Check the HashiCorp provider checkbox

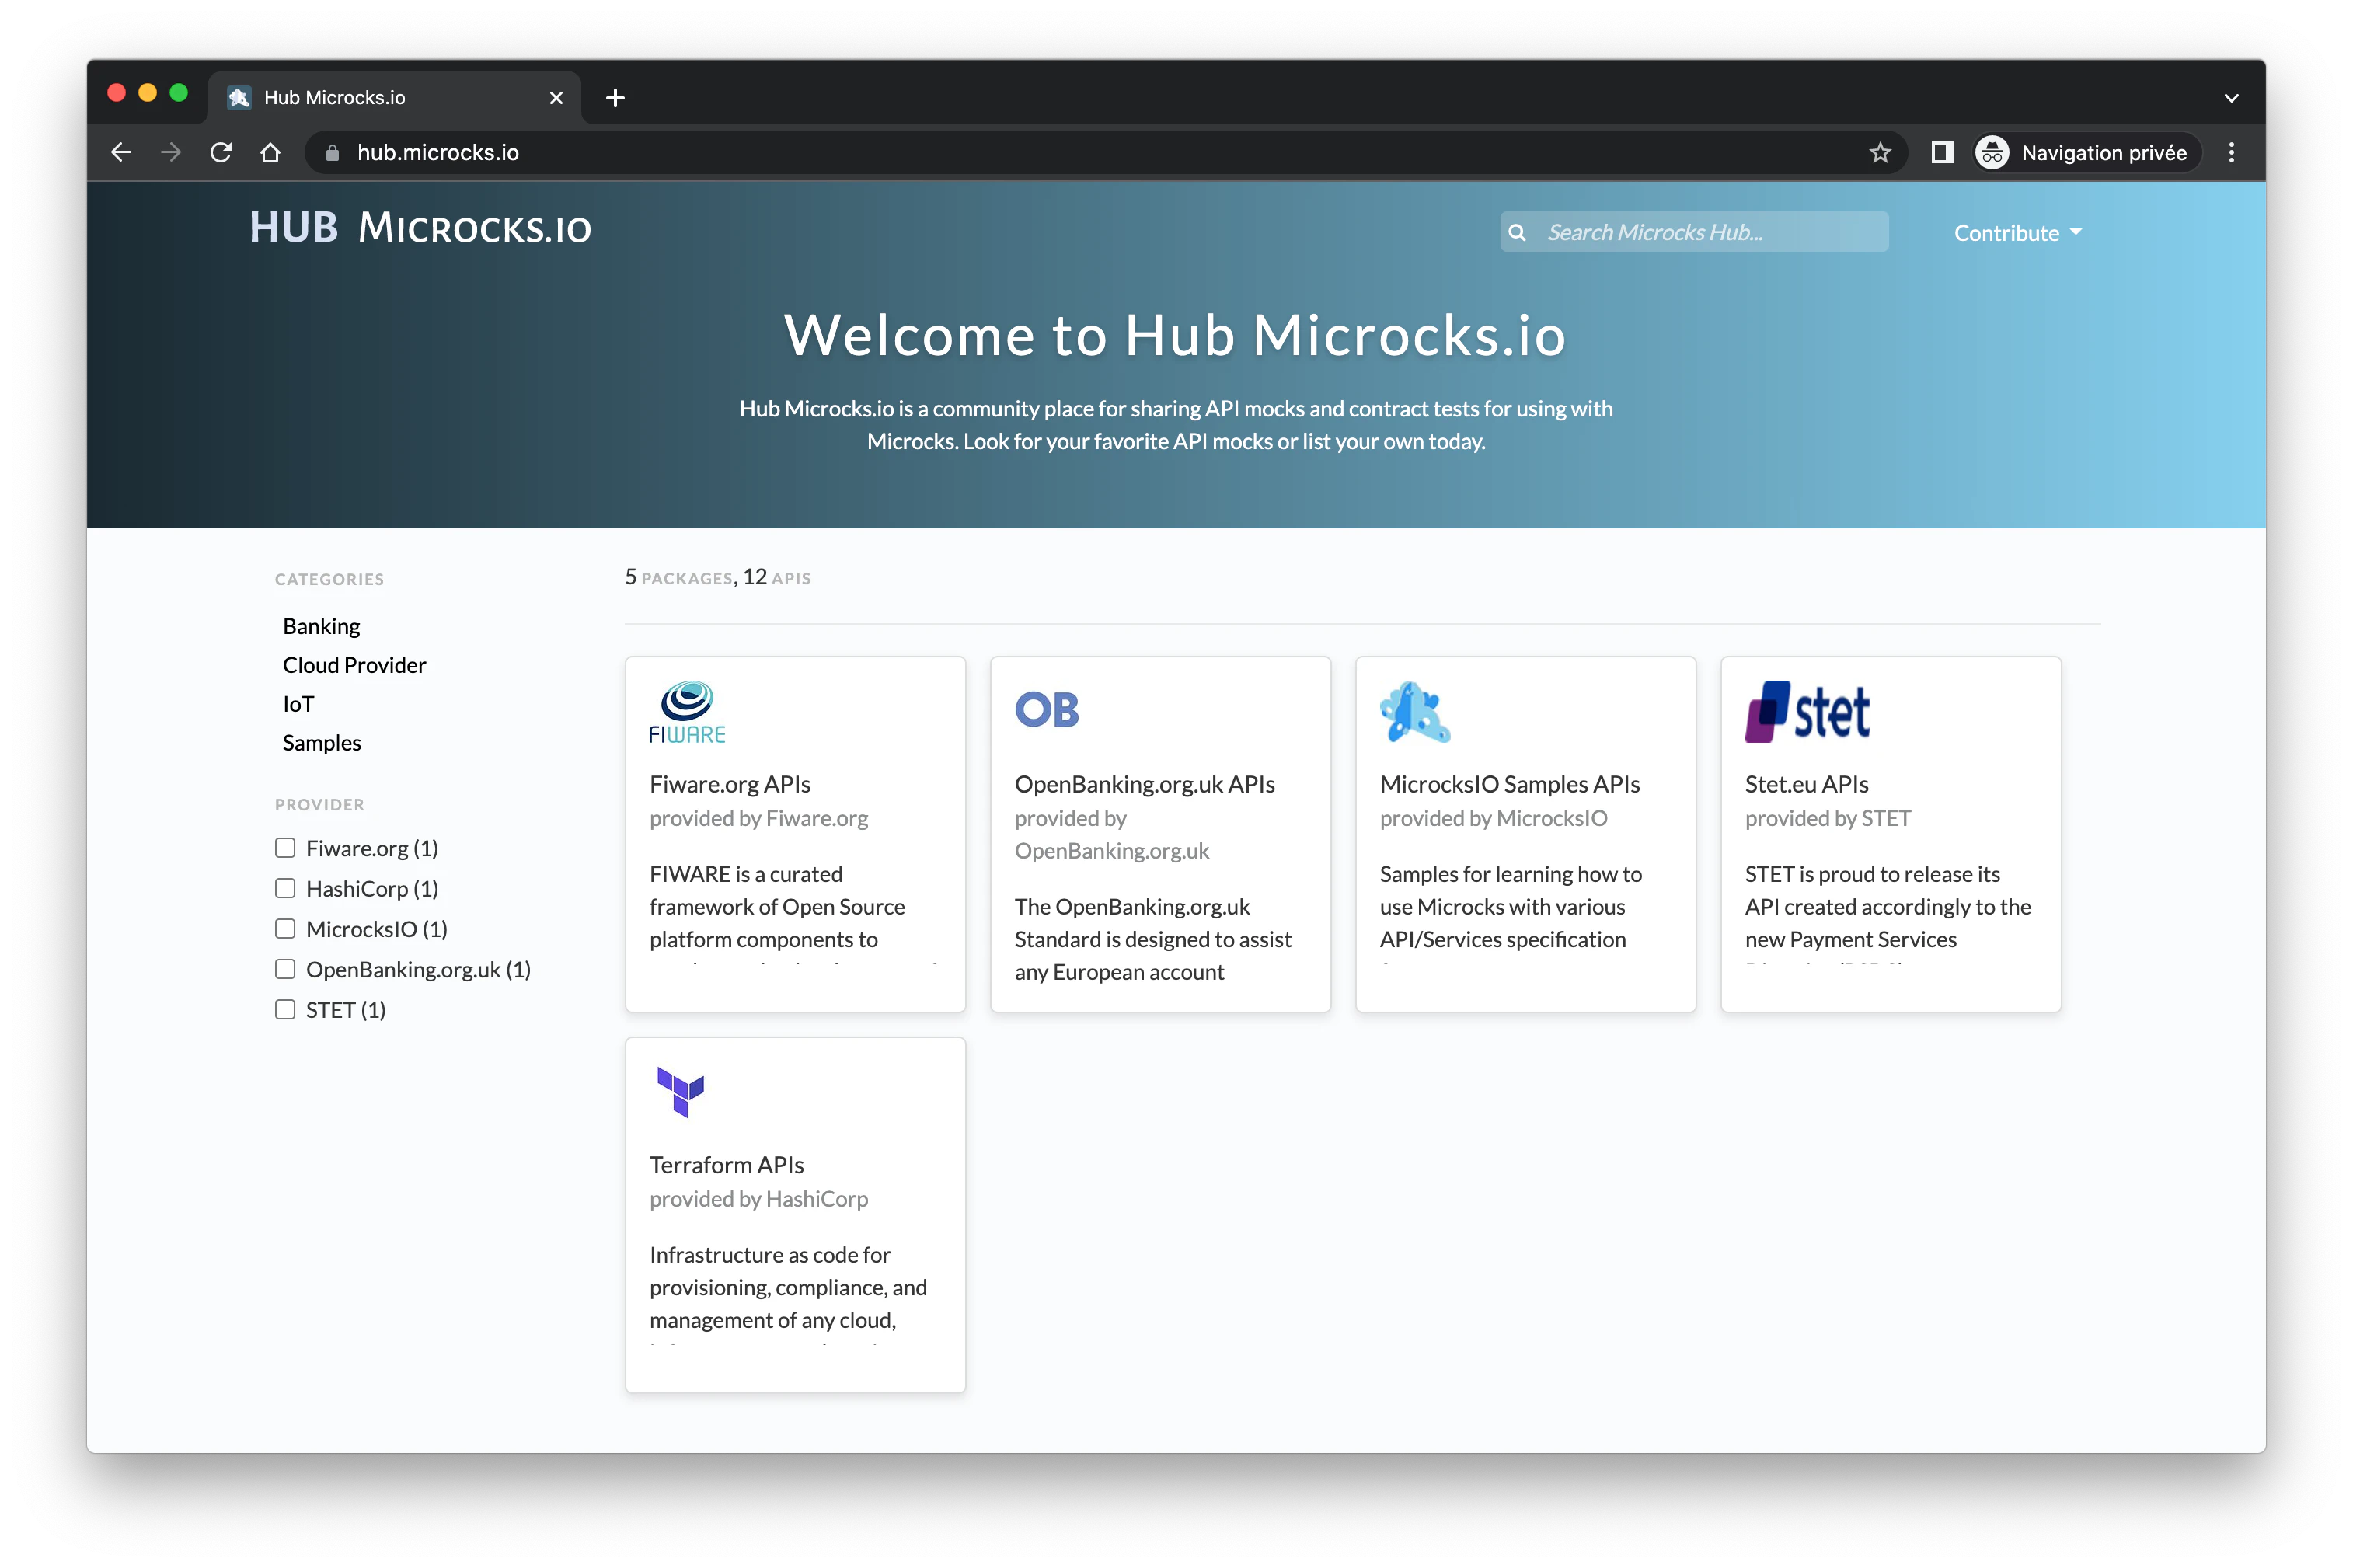click(285, 888)
